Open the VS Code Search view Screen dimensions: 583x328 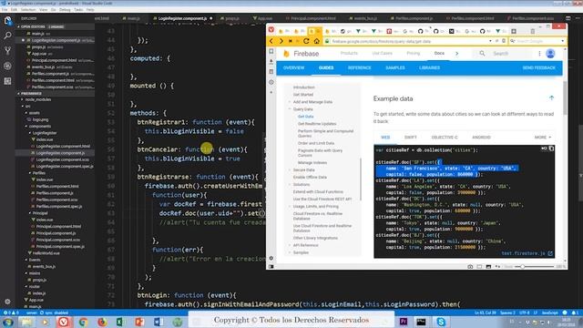tap(7, 36)
